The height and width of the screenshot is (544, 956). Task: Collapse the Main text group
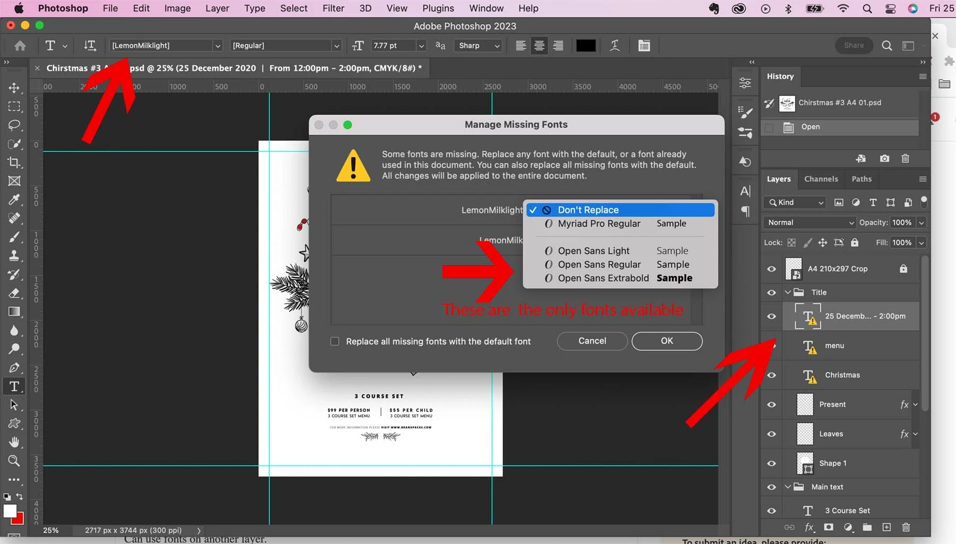click(x=788, y=487)
